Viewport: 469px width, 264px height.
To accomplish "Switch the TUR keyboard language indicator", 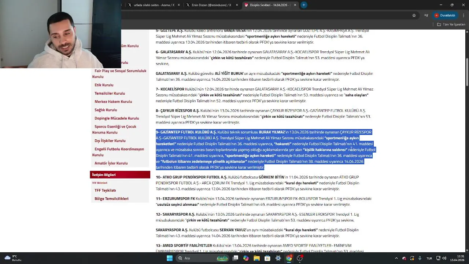I will pyautogui.click(x=429, y=258).
